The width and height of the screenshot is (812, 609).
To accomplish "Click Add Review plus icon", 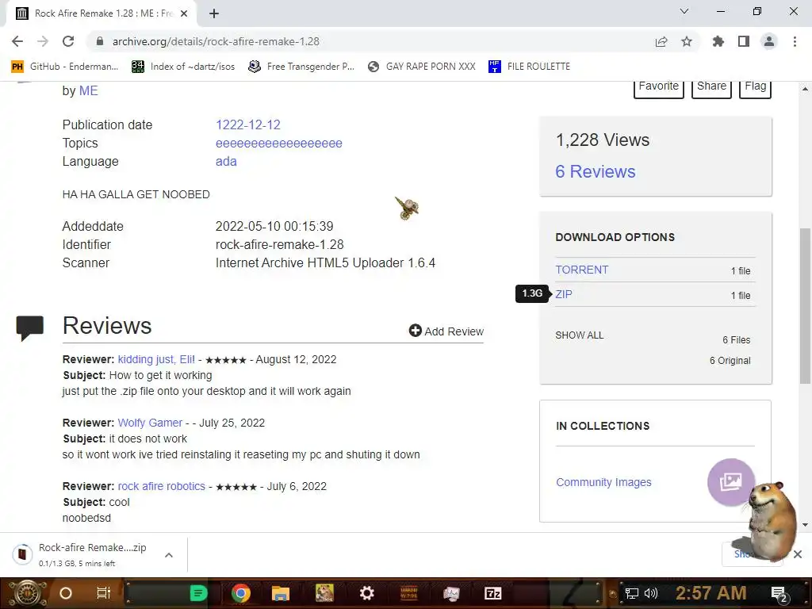I will (415, 331).
